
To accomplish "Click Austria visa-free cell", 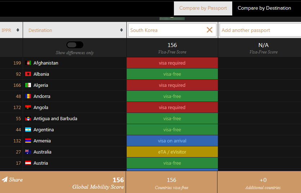I will click(172, 163).
